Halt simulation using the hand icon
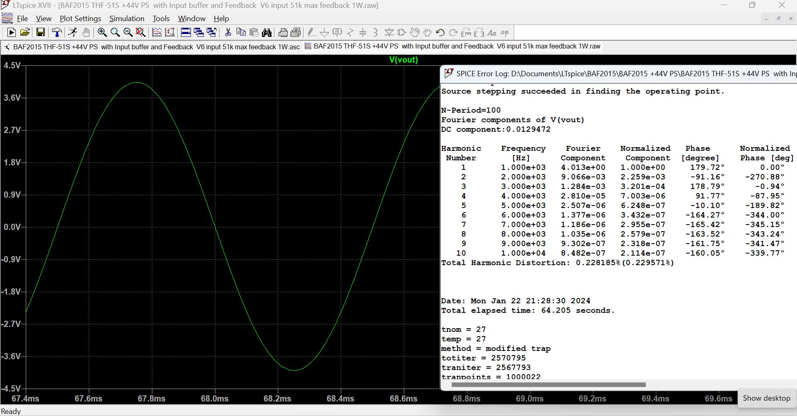The image size is (797, 416). pyautogui.click(x=86, y=32)
